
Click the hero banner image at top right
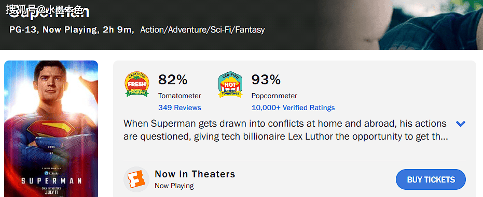point(401,24)
